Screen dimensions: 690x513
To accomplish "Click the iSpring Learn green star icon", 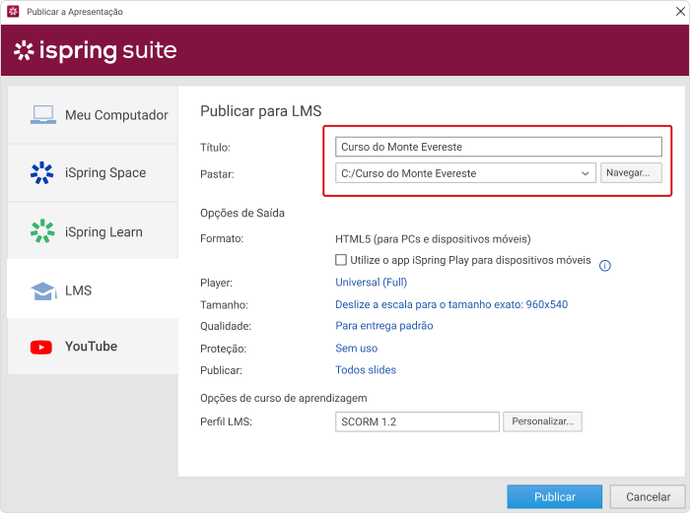I will click(42, 231).
